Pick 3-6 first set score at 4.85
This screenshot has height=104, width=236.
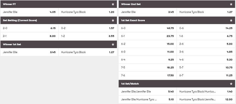pyautogui.click(x=206, y=52)
